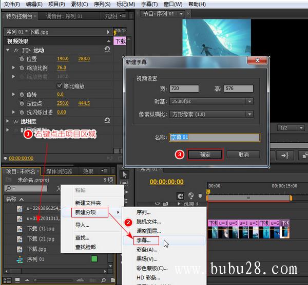The height and width of the screenshot is (285, 308).
Task: Open the 时基 25.00fps dropdown
Action: pos(211,101)
